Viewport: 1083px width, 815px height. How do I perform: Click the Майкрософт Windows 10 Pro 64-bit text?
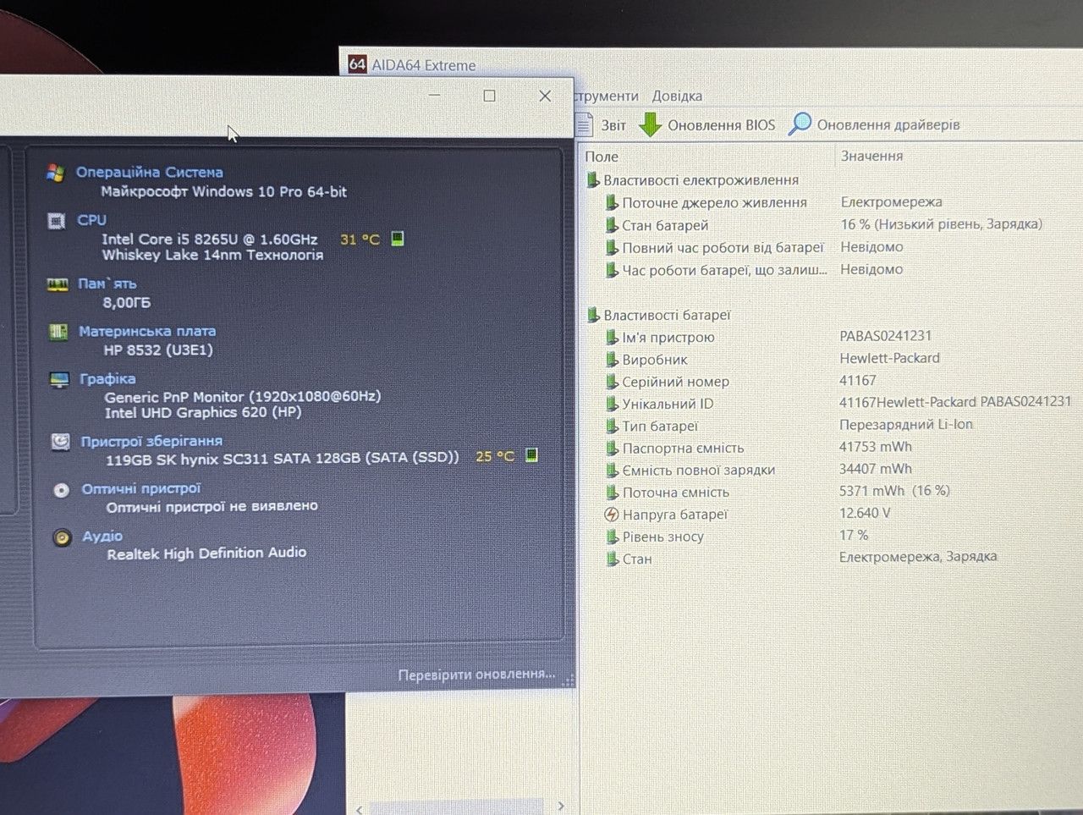[224, 191]
